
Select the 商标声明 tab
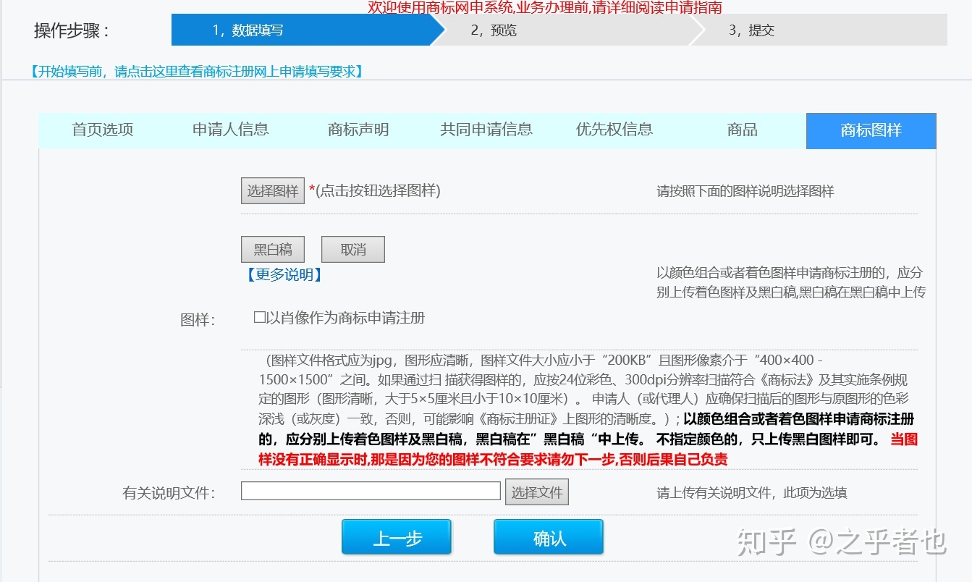click(x=358, y=130)
